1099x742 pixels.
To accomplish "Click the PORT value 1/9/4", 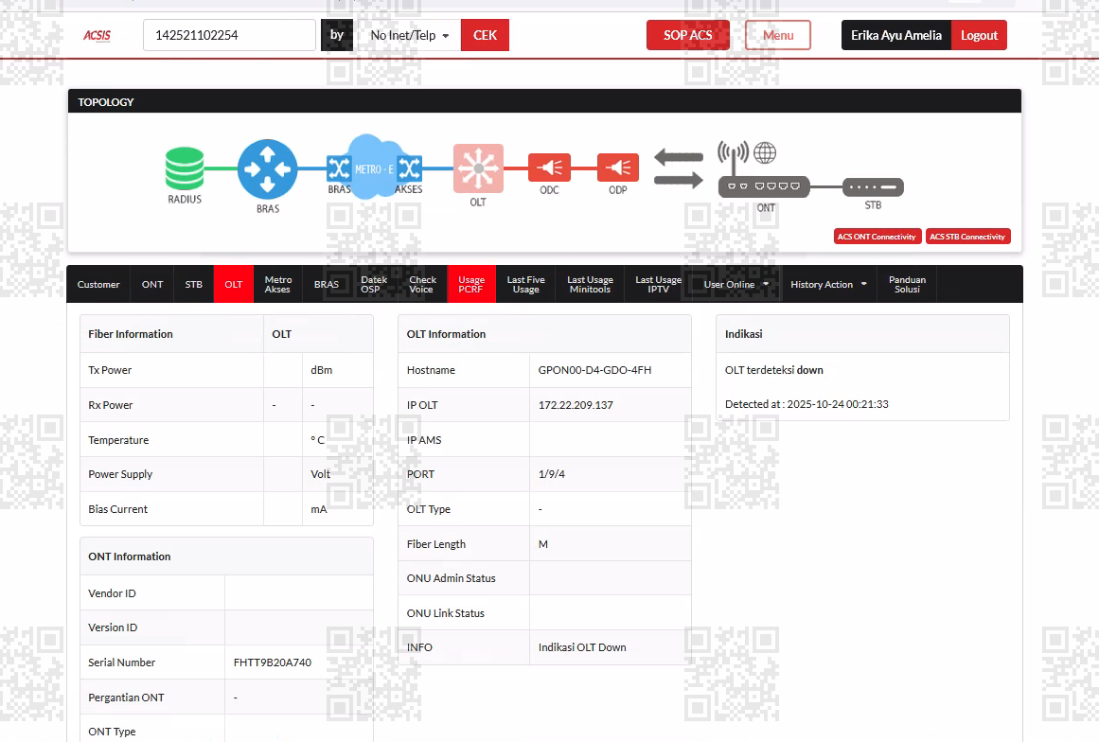I will coord(552,474).
